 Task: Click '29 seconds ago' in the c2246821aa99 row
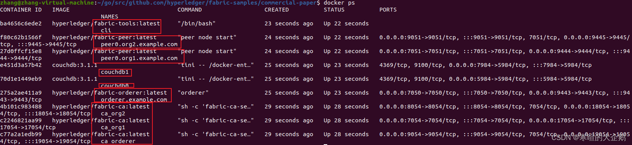click(x=289, y=120)
